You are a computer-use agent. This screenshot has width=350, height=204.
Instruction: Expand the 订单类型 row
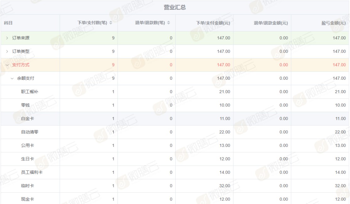[x=7, y=51]
